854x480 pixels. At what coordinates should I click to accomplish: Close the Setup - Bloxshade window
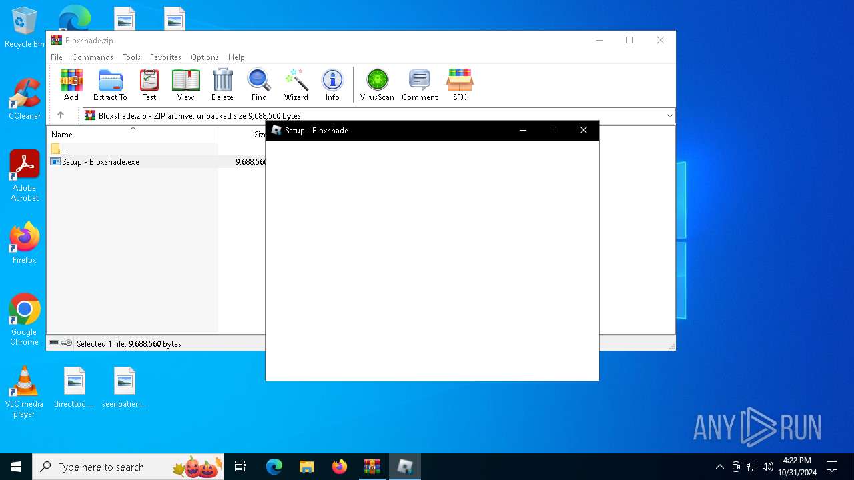(x=584, y=131)
